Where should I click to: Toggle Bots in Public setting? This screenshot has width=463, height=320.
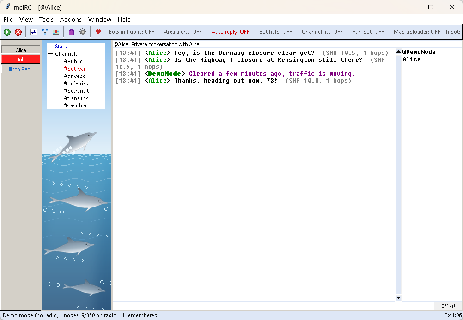131,32
